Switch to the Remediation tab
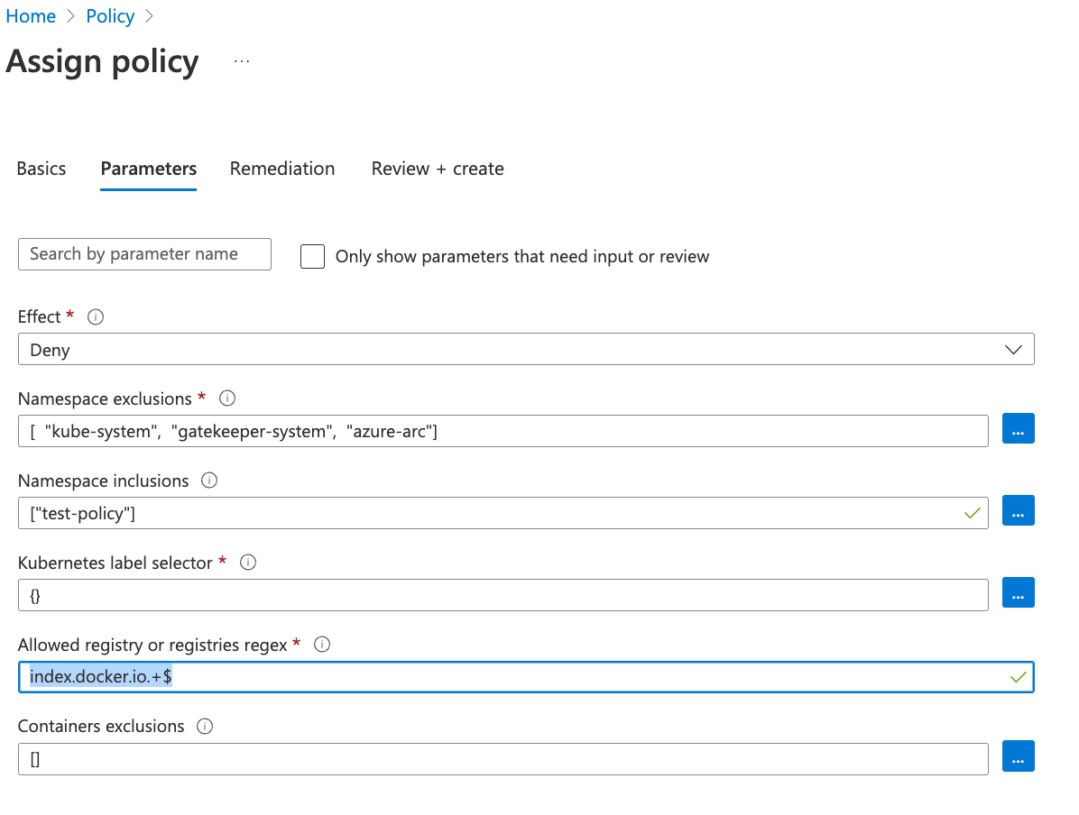This screenshot has height=815, width=1079. pos(282,169)
